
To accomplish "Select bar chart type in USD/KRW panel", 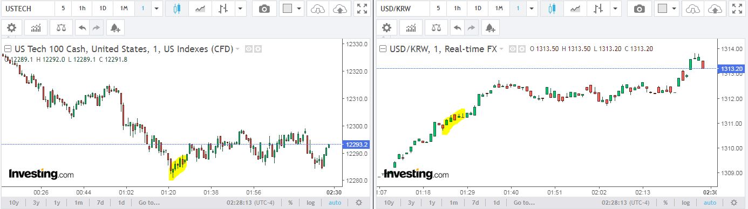I will 598,9.
